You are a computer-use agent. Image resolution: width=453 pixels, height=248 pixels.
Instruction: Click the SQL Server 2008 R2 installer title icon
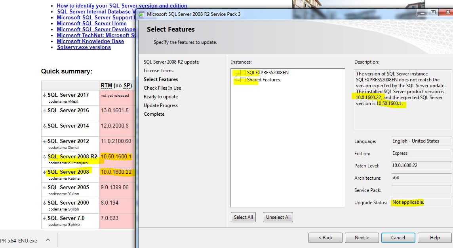coord(141,14)
